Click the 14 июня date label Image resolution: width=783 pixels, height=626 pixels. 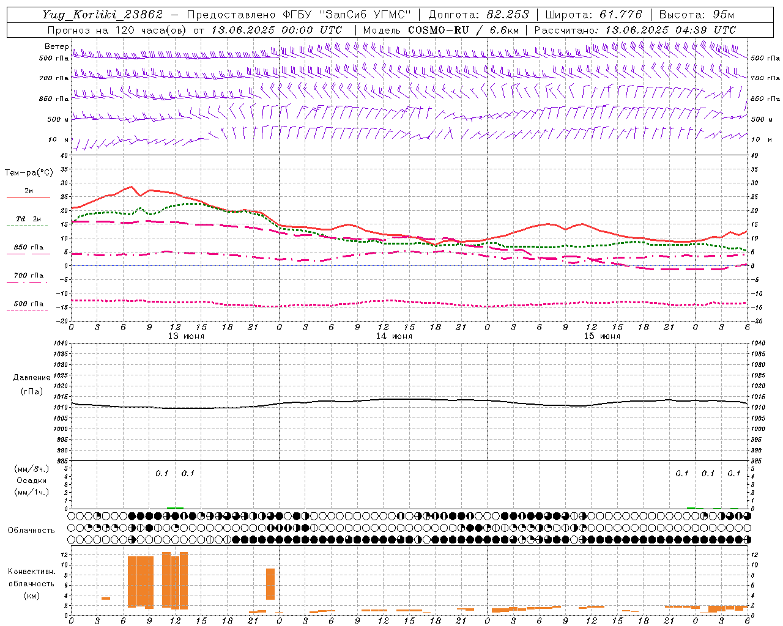coord(394,336)
